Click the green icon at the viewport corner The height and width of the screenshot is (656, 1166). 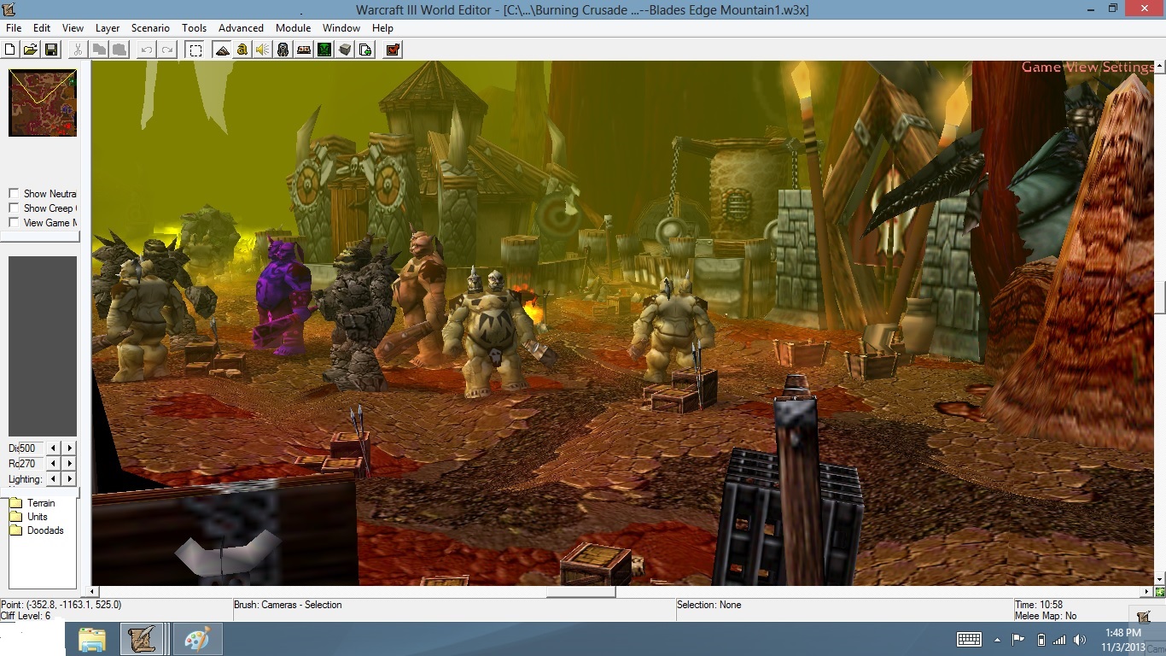pyautogui.click(x=1160, y=591)
